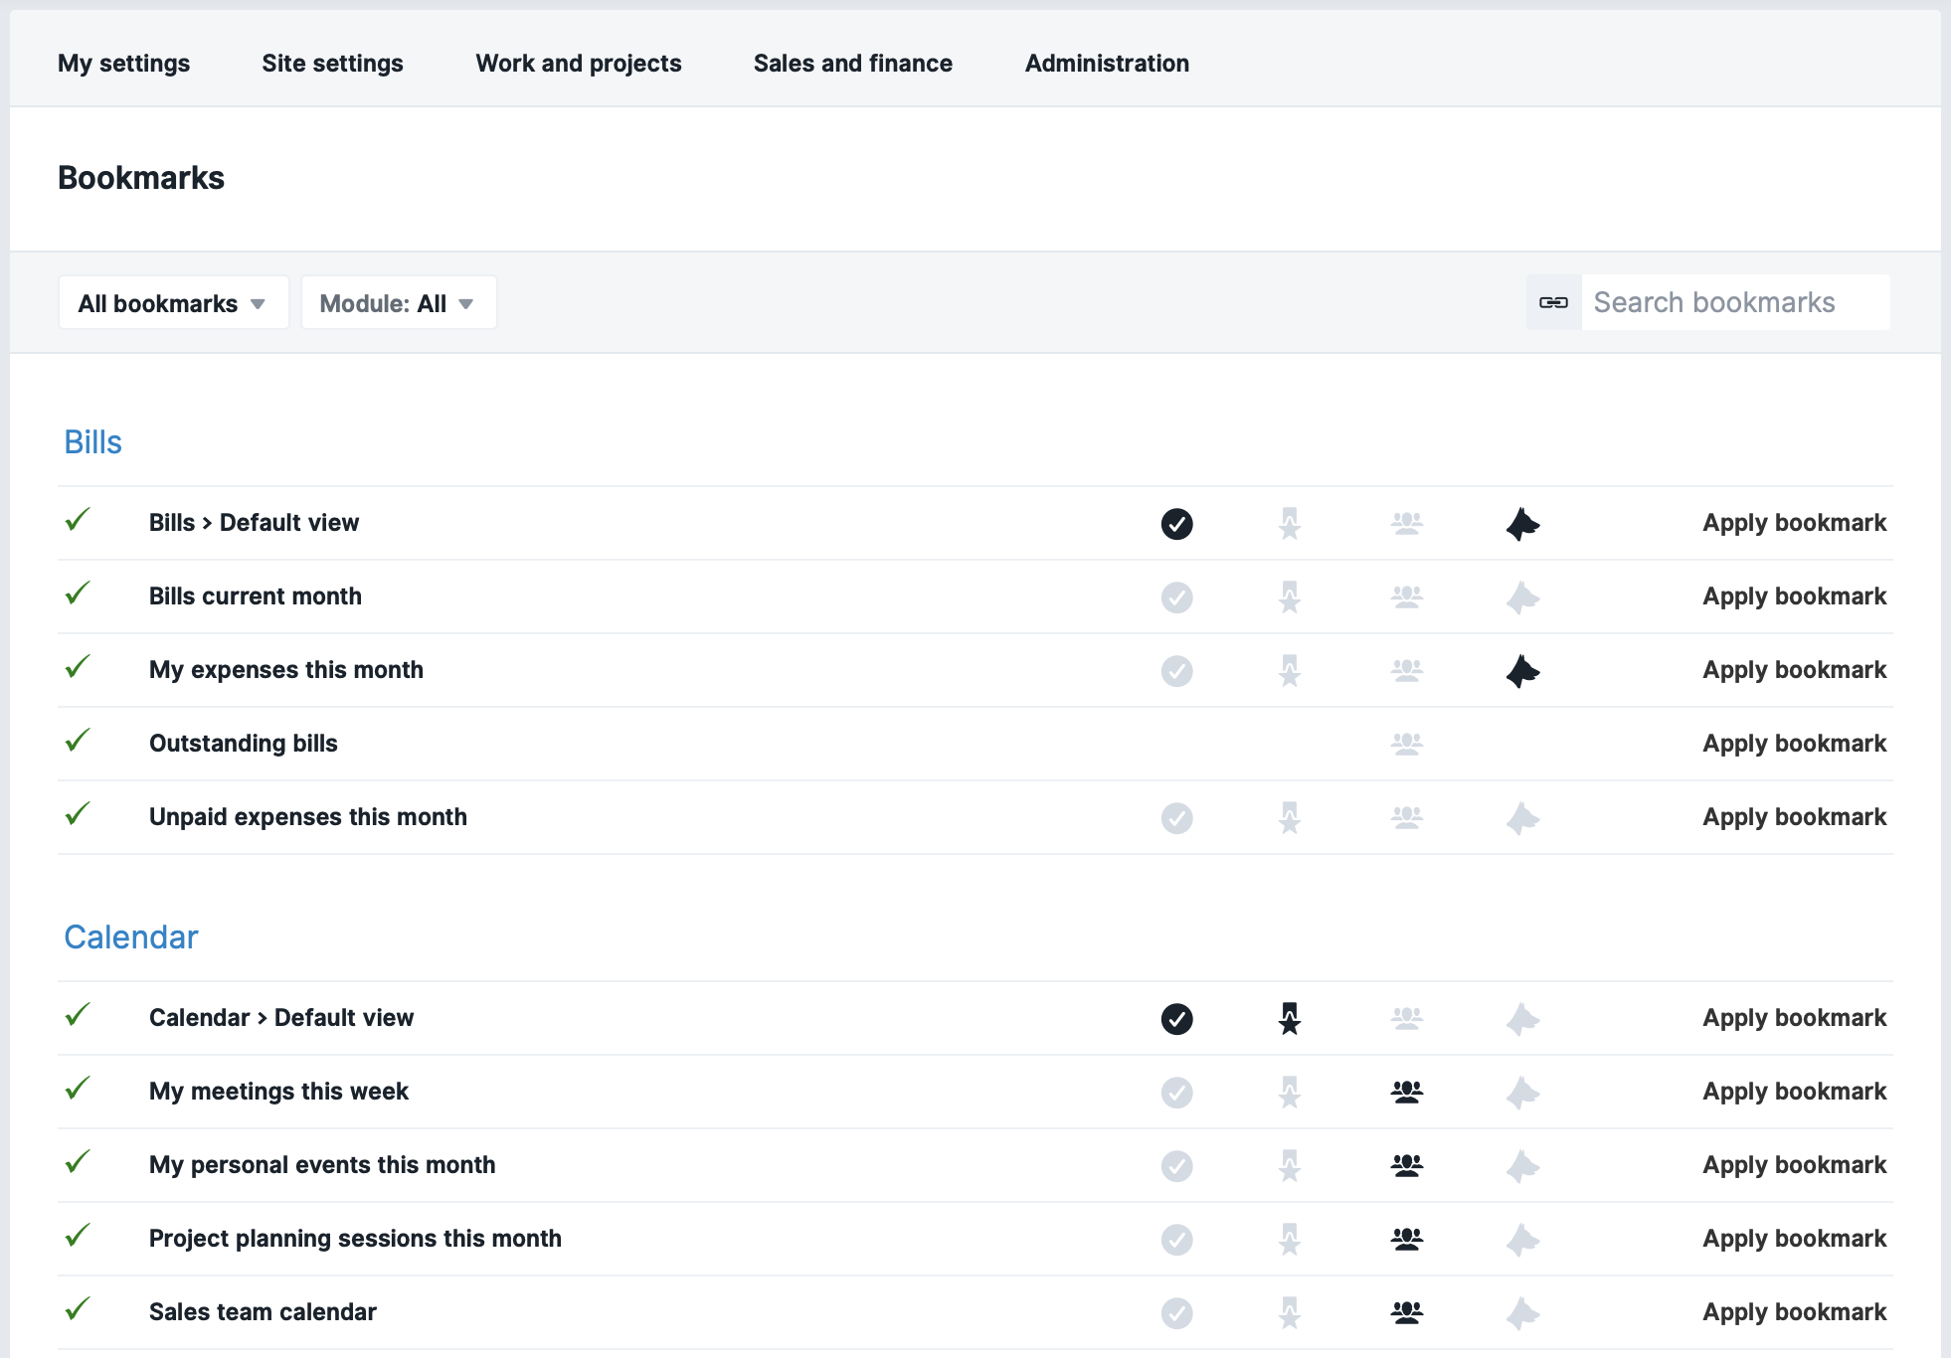Open the Sales and finance menu
Screen dimensions: 1951x1358
853,63
